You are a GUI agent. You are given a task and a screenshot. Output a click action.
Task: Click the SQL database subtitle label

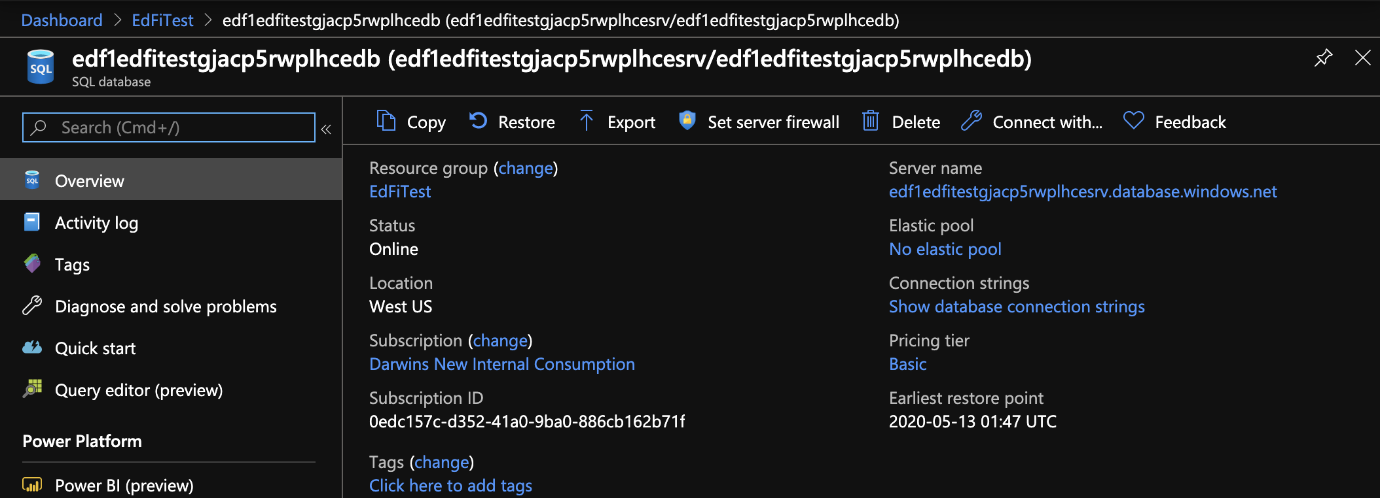click(111, 82)
